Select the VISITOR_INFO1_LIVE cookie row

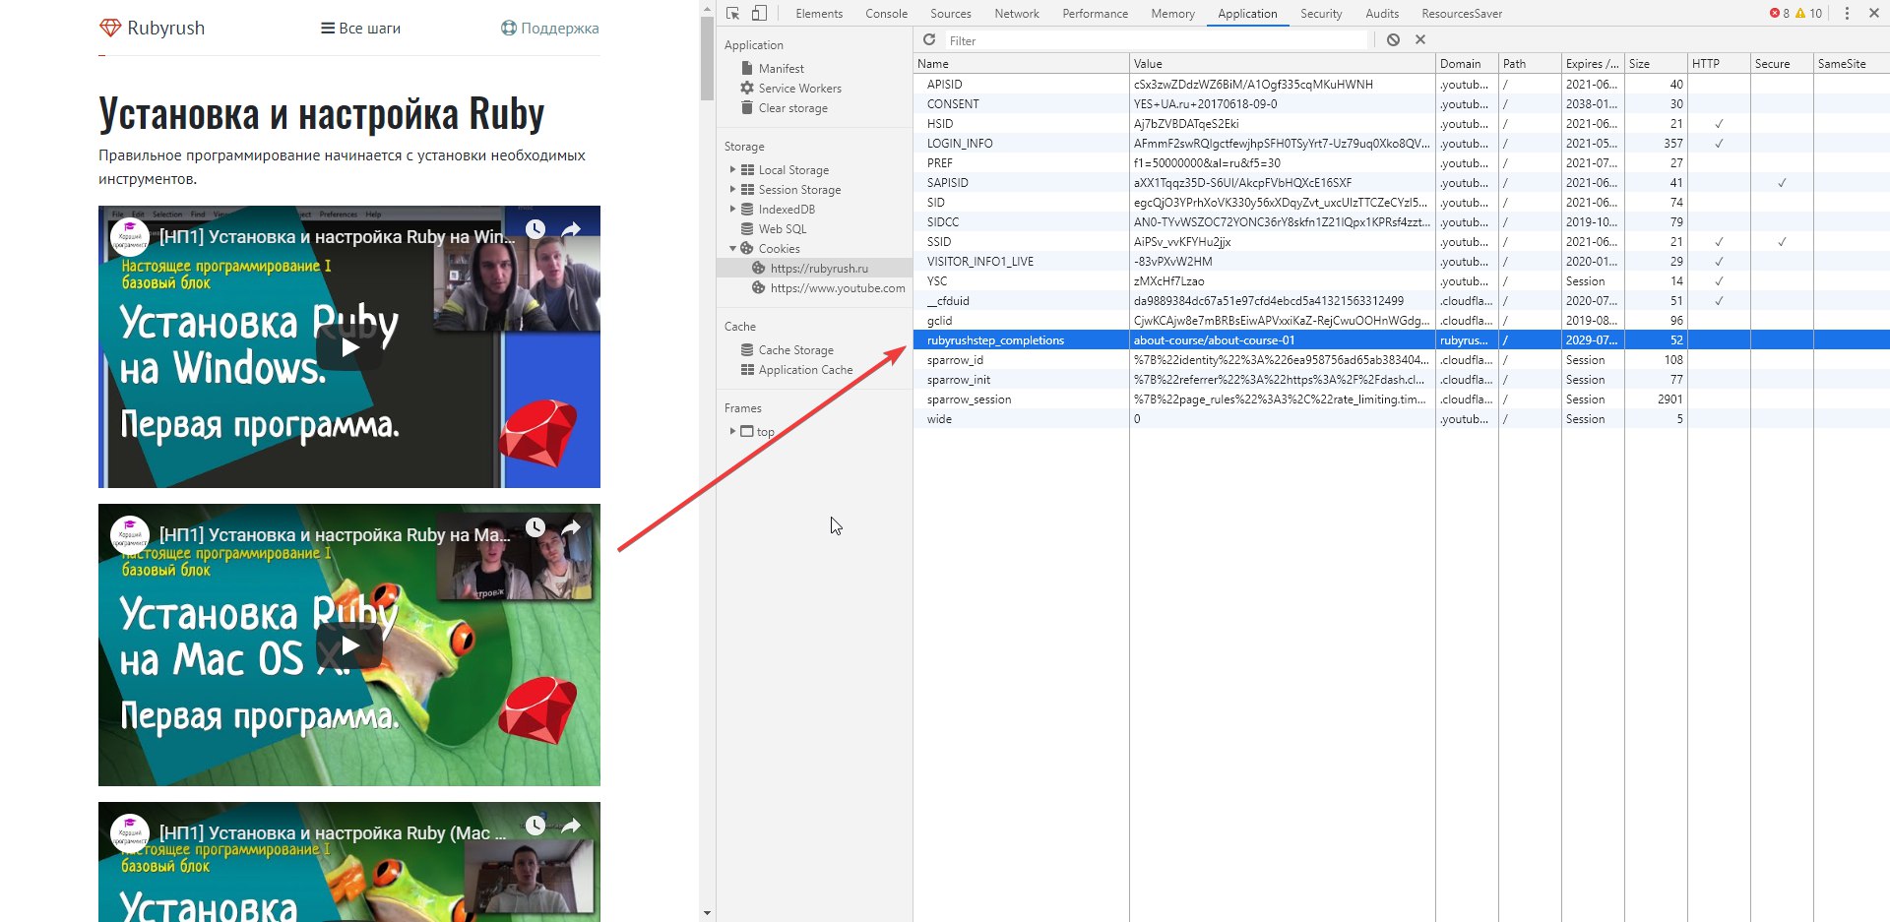pyautogui.click(x=1401, y=261)
